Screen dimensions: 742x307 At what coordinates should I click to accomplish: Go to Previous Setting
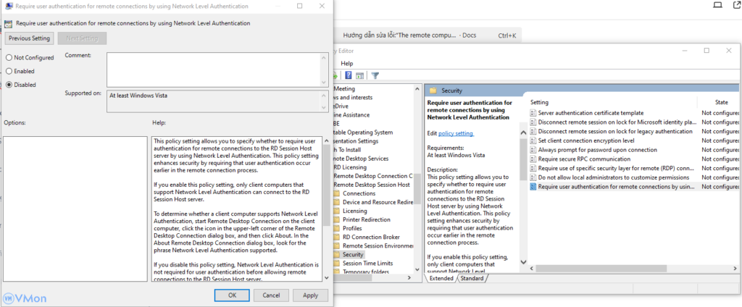30,38
